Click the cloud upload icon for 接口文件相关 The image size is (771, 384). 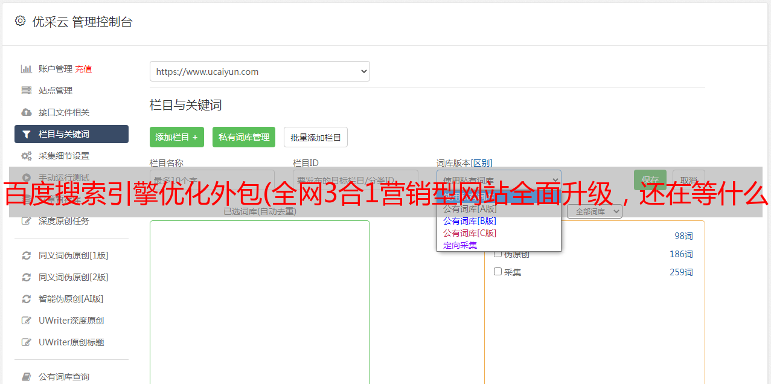(x=27, y=112)
